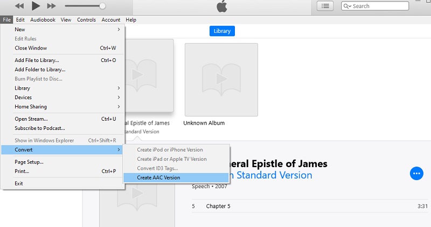Open the Unknown Album thumbnail
The image size is (431, 227).
click(x=221, y=79)
